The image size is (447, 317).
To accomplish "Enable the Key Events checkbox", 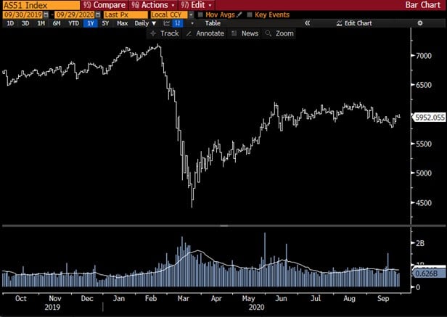I will point(250,15).
